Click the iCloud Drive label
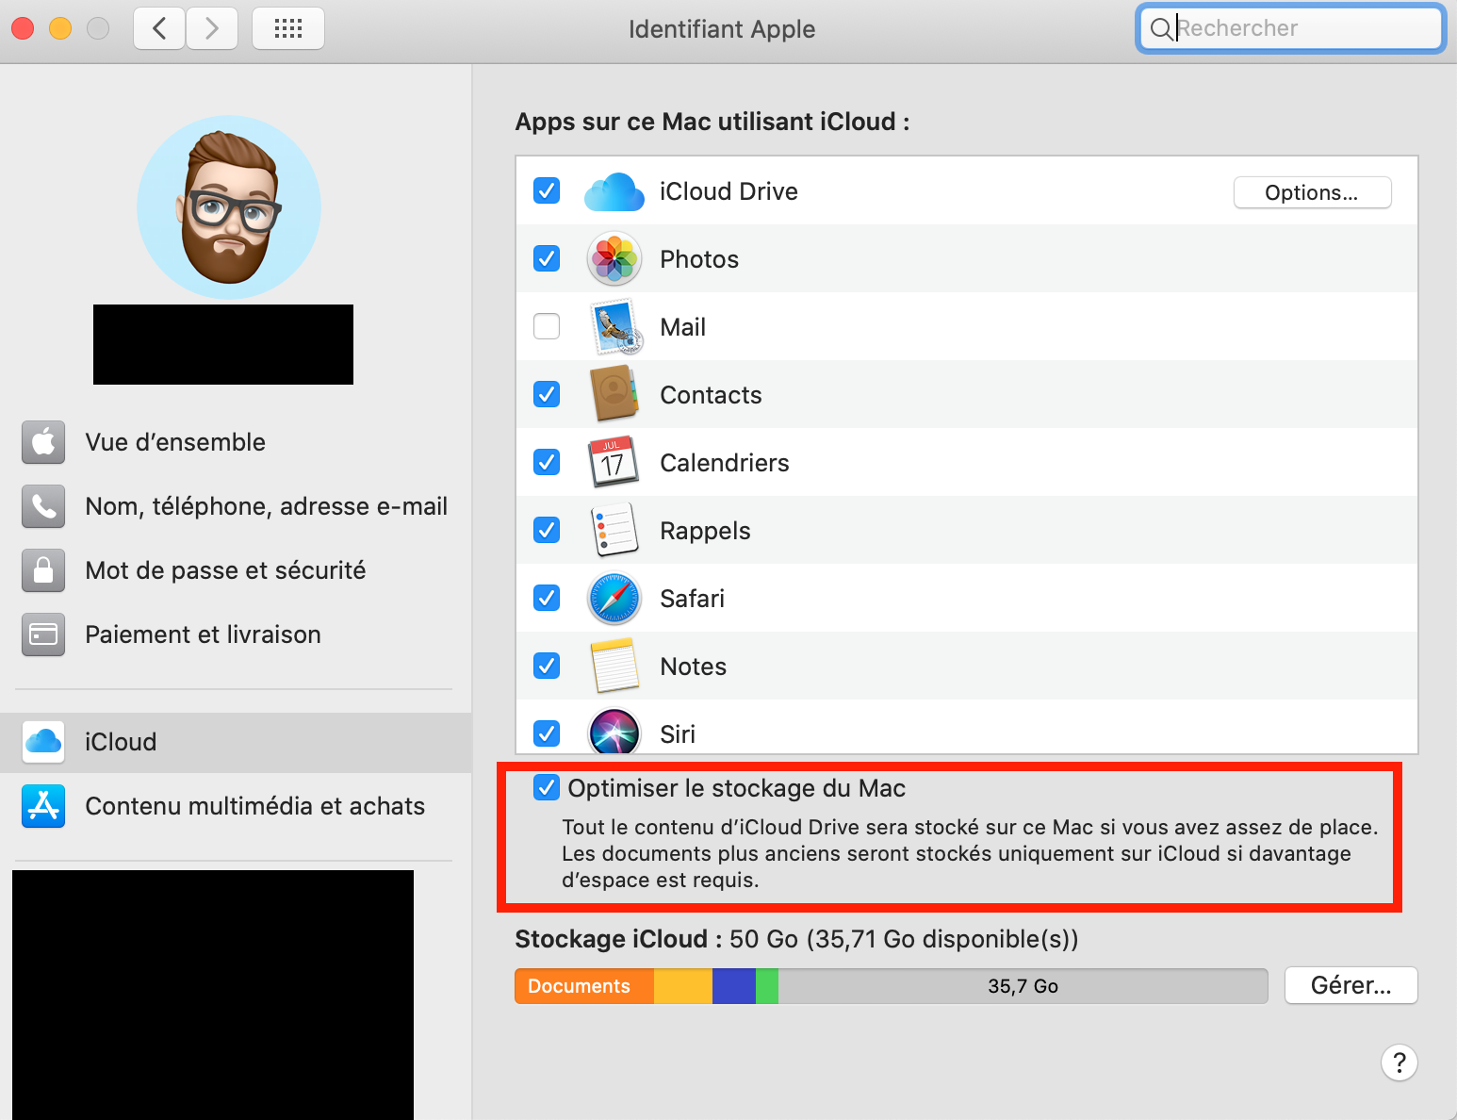The image size is (1457, 1120). (x=728, y=191)
